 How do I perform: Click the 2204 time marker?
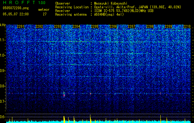76,26
